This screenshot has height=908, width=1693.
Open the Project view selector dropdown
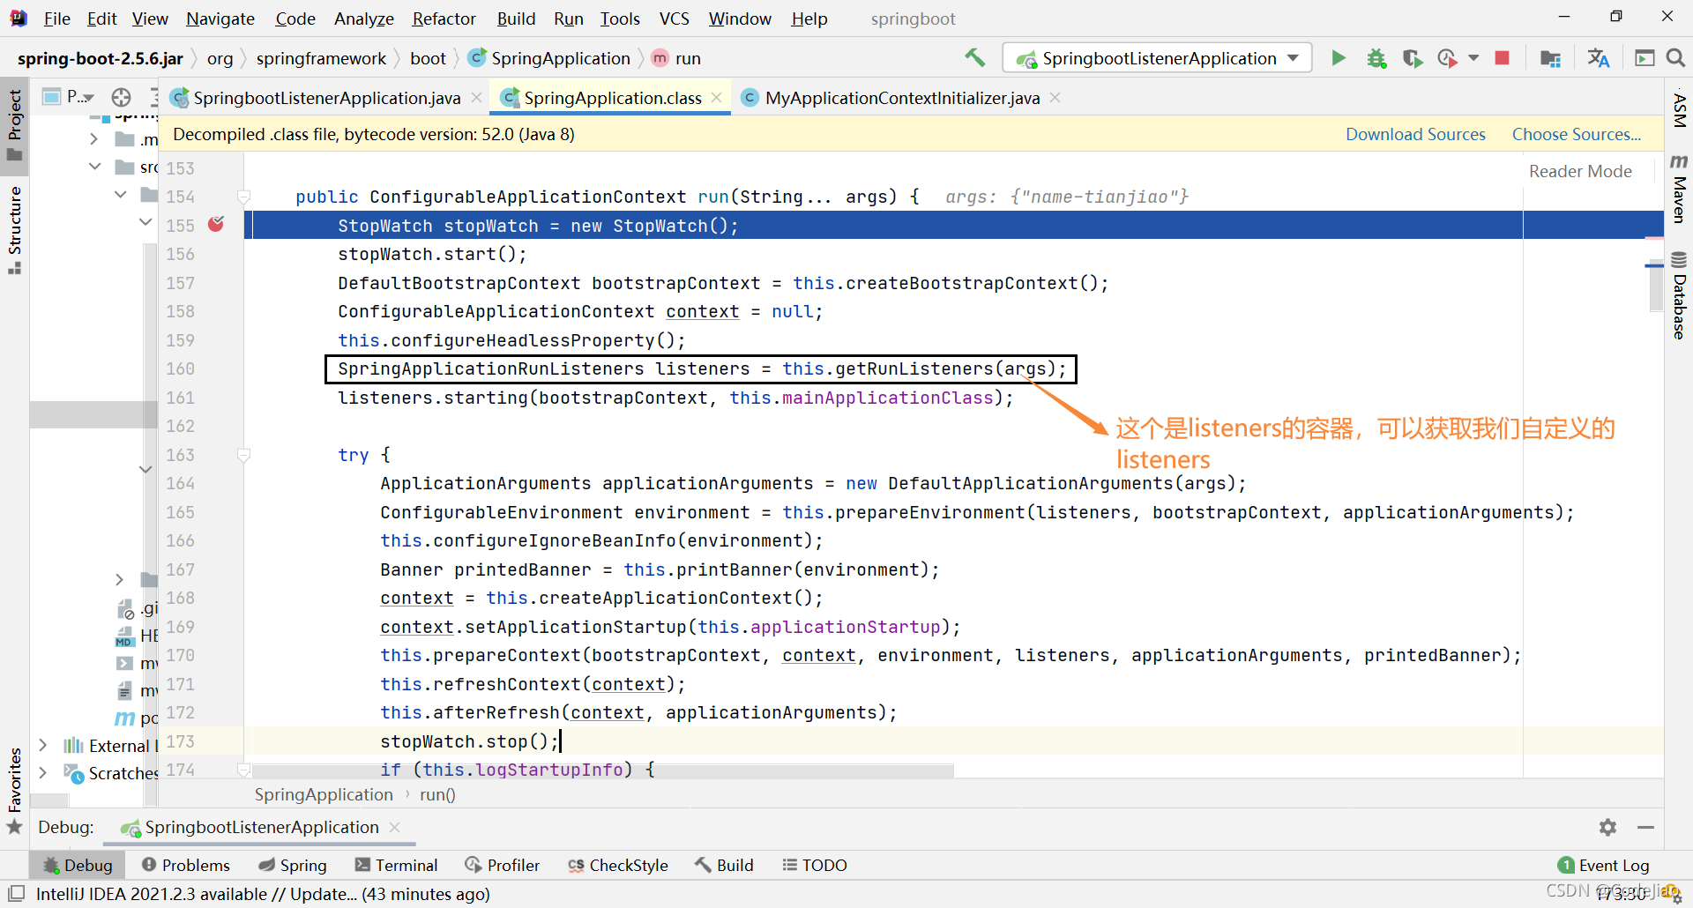[70, 97]
